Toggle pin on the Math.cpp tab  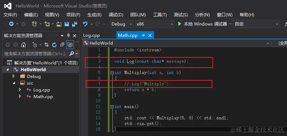click(x=143, y=35)
